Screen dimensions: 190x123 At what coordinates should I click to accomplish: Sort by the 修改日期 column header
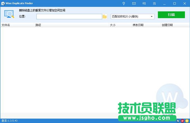(x=138, y=25)
